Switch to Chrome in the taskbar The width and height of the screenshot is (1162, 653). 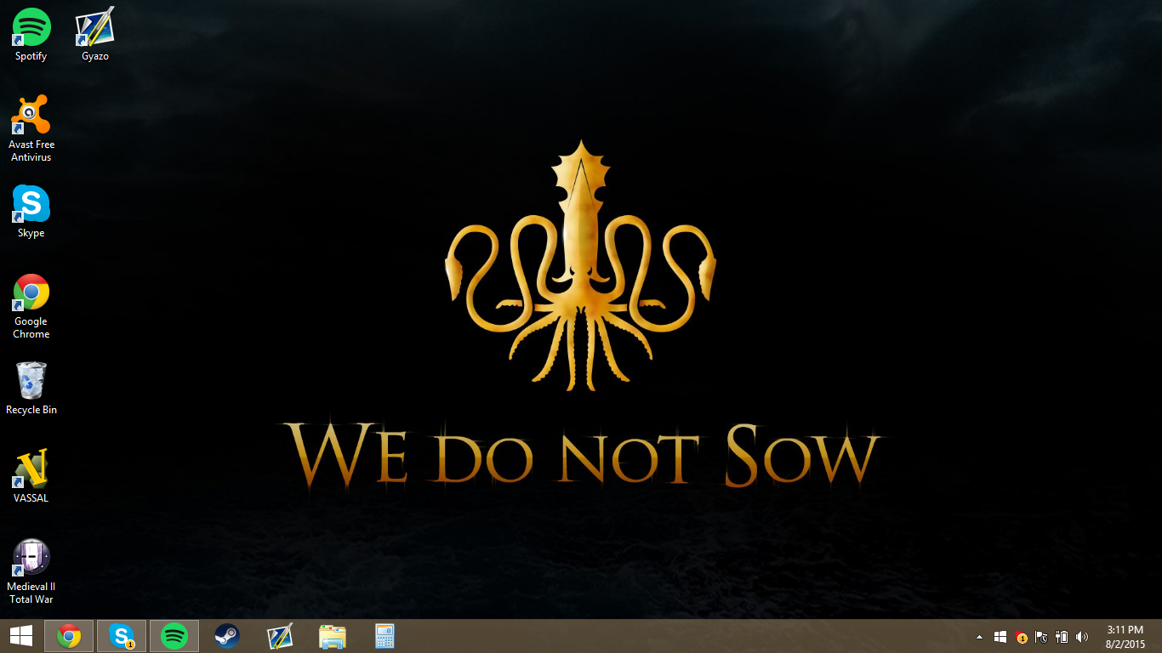(69, 636)
